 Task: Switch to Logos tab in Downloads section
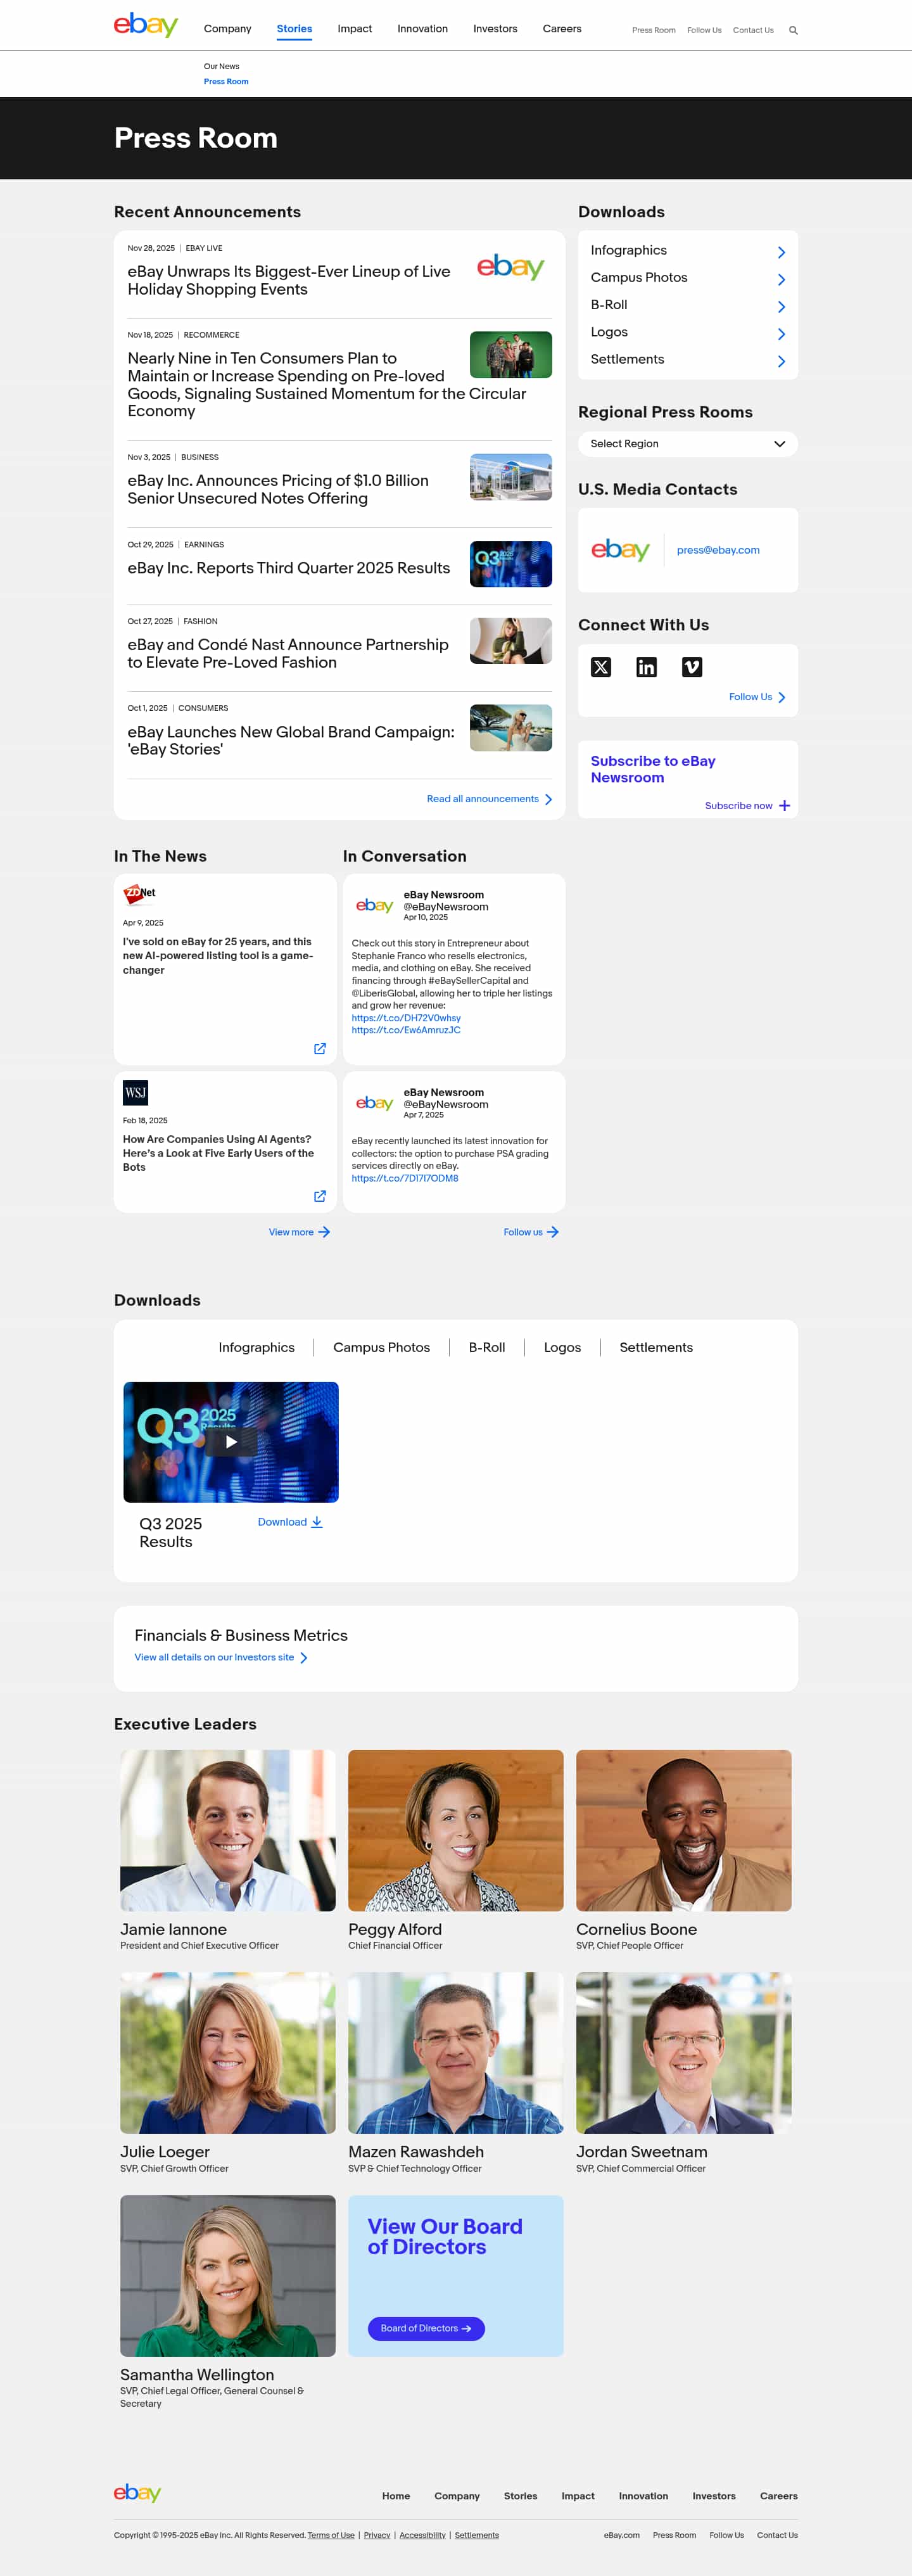pyautogui.click(x=562, y=1347)
